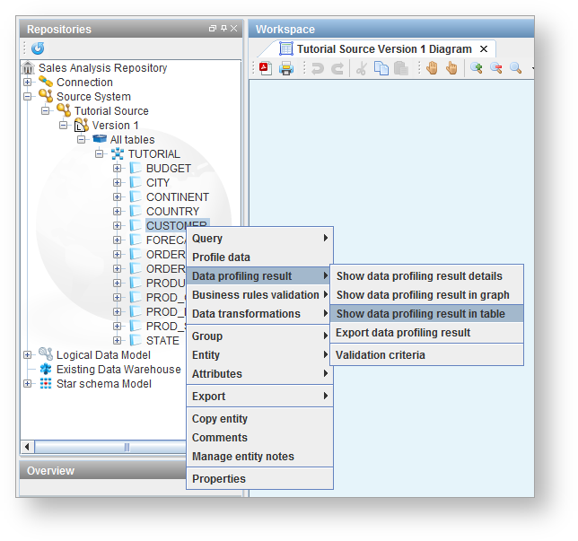The image size is (578, 541).
Task: Click the zoom out magnifier icon
Action: pyautogui.click(x=495, y=68)
